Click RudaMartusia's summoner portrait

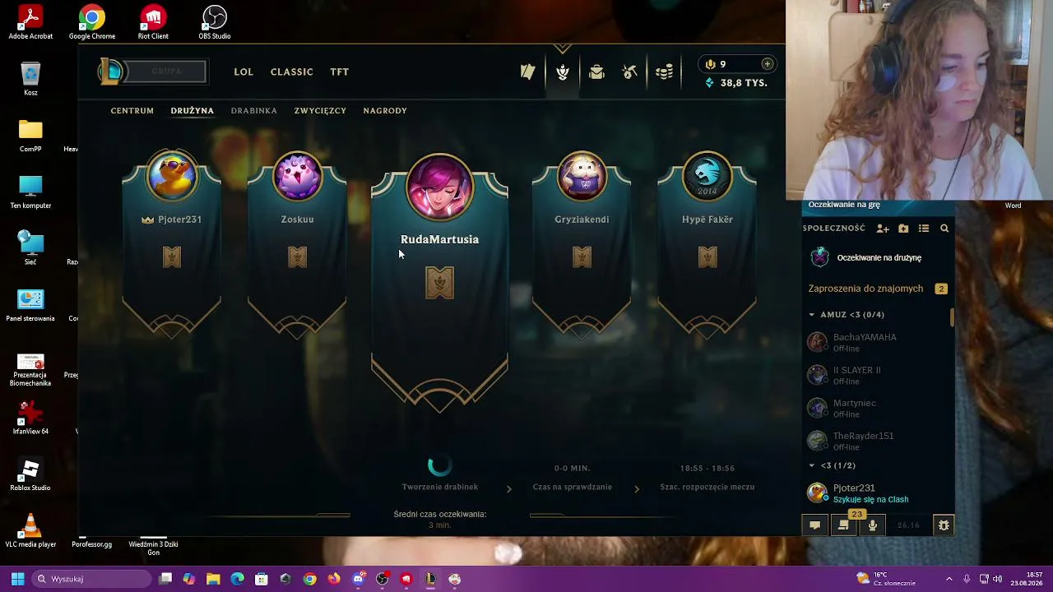[x=439, y=187]
